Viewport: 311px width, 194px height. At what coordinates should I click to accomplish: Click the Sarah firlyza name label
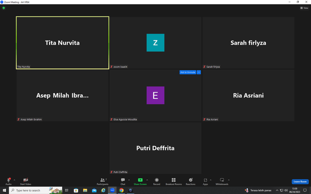(x=213, y=67)
